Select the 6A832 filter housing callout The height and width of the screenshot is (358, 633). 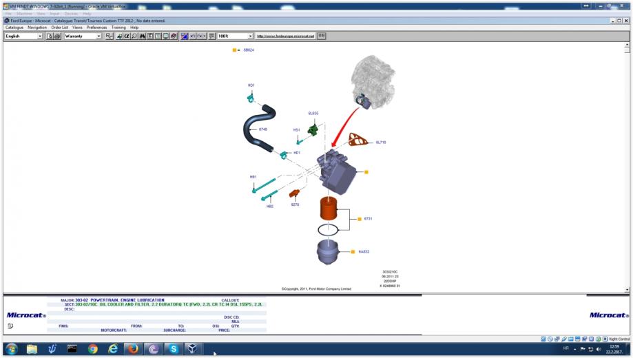pos(364,251)
